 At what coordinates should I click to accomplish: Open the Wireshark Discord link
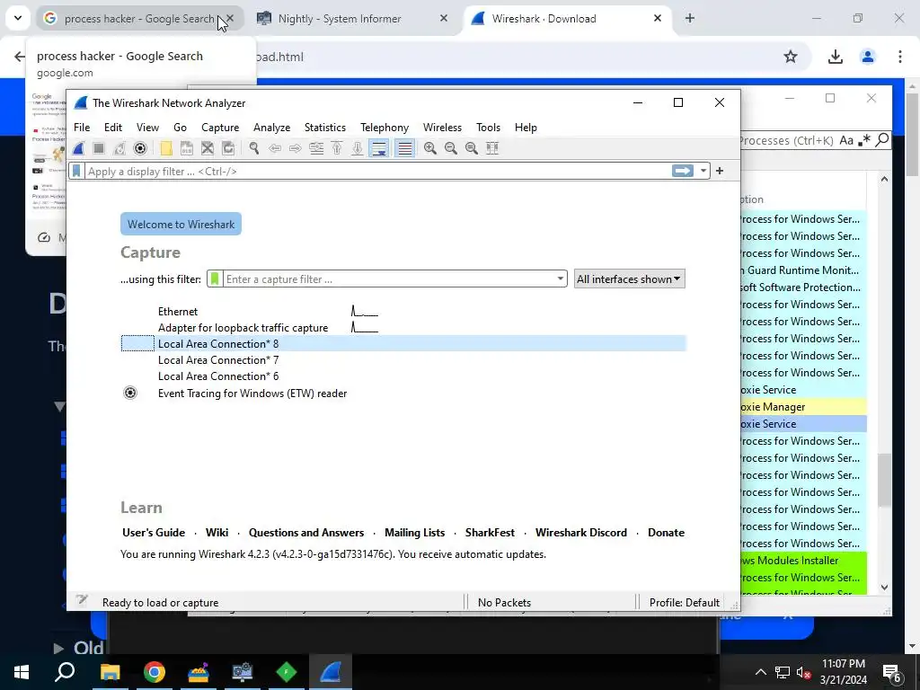(x=581, y=532)
